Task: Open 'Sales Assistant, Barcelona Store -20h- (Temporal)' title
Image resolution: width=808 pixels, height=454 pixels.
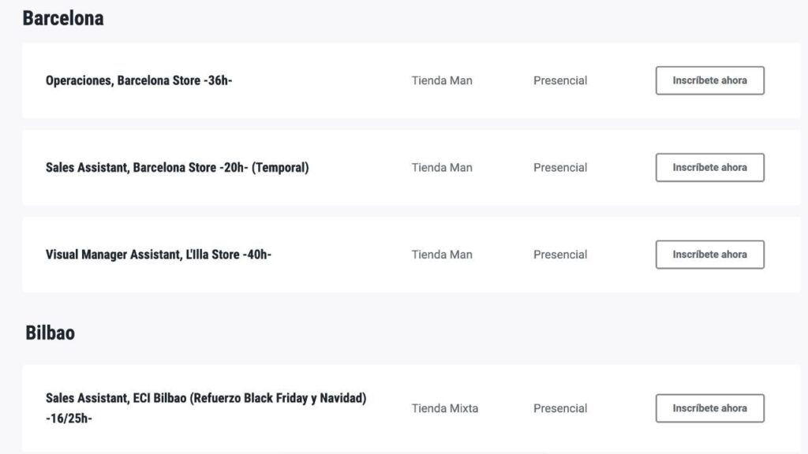Action: click(x=177, y=167)
